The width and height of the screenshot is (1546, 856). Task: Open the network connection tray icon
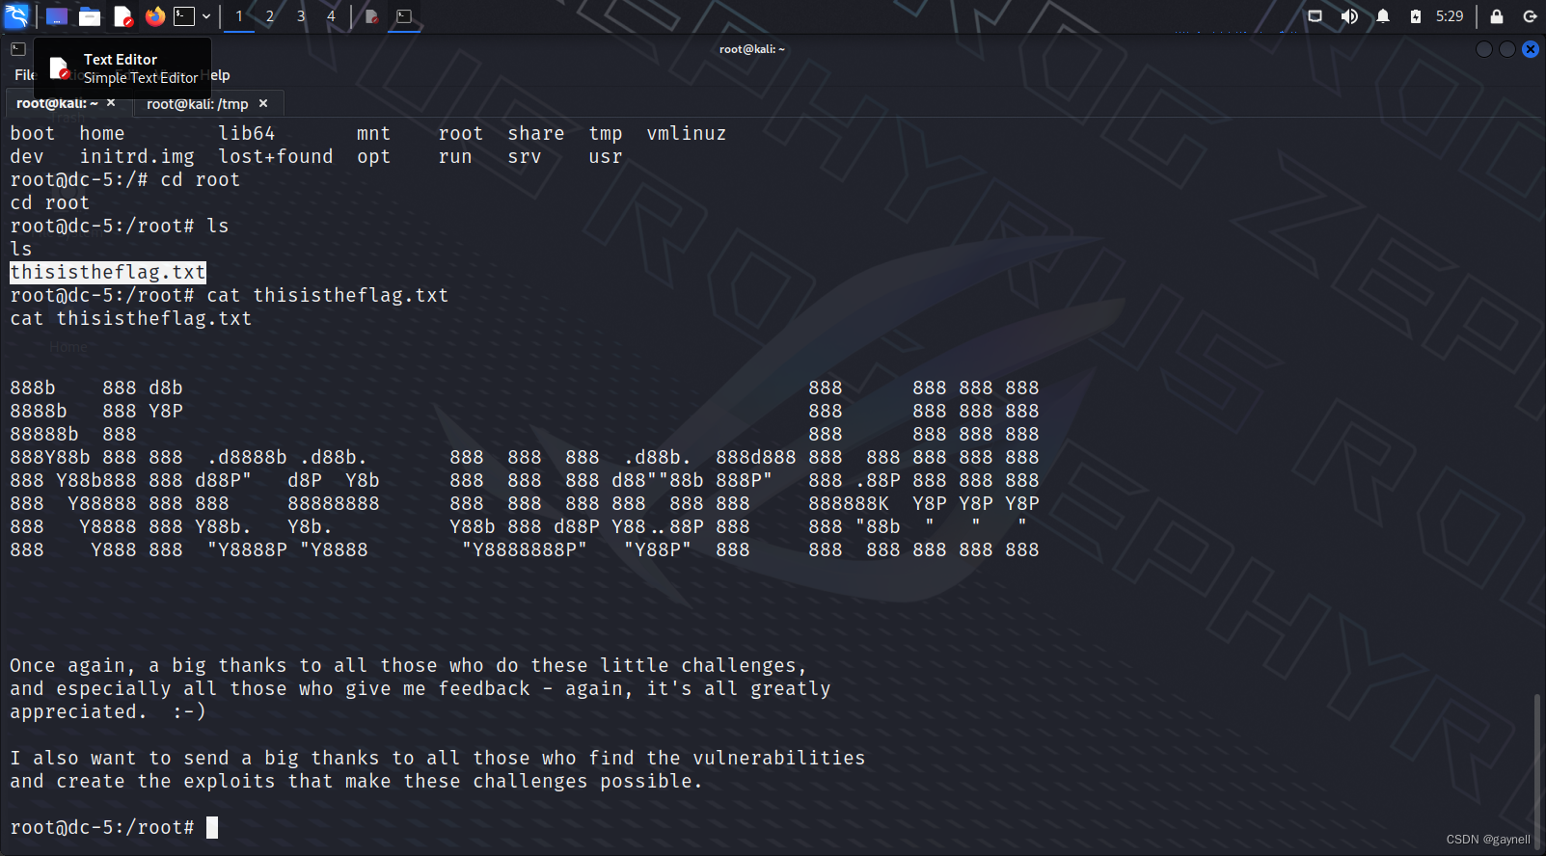click(1315, 16)
